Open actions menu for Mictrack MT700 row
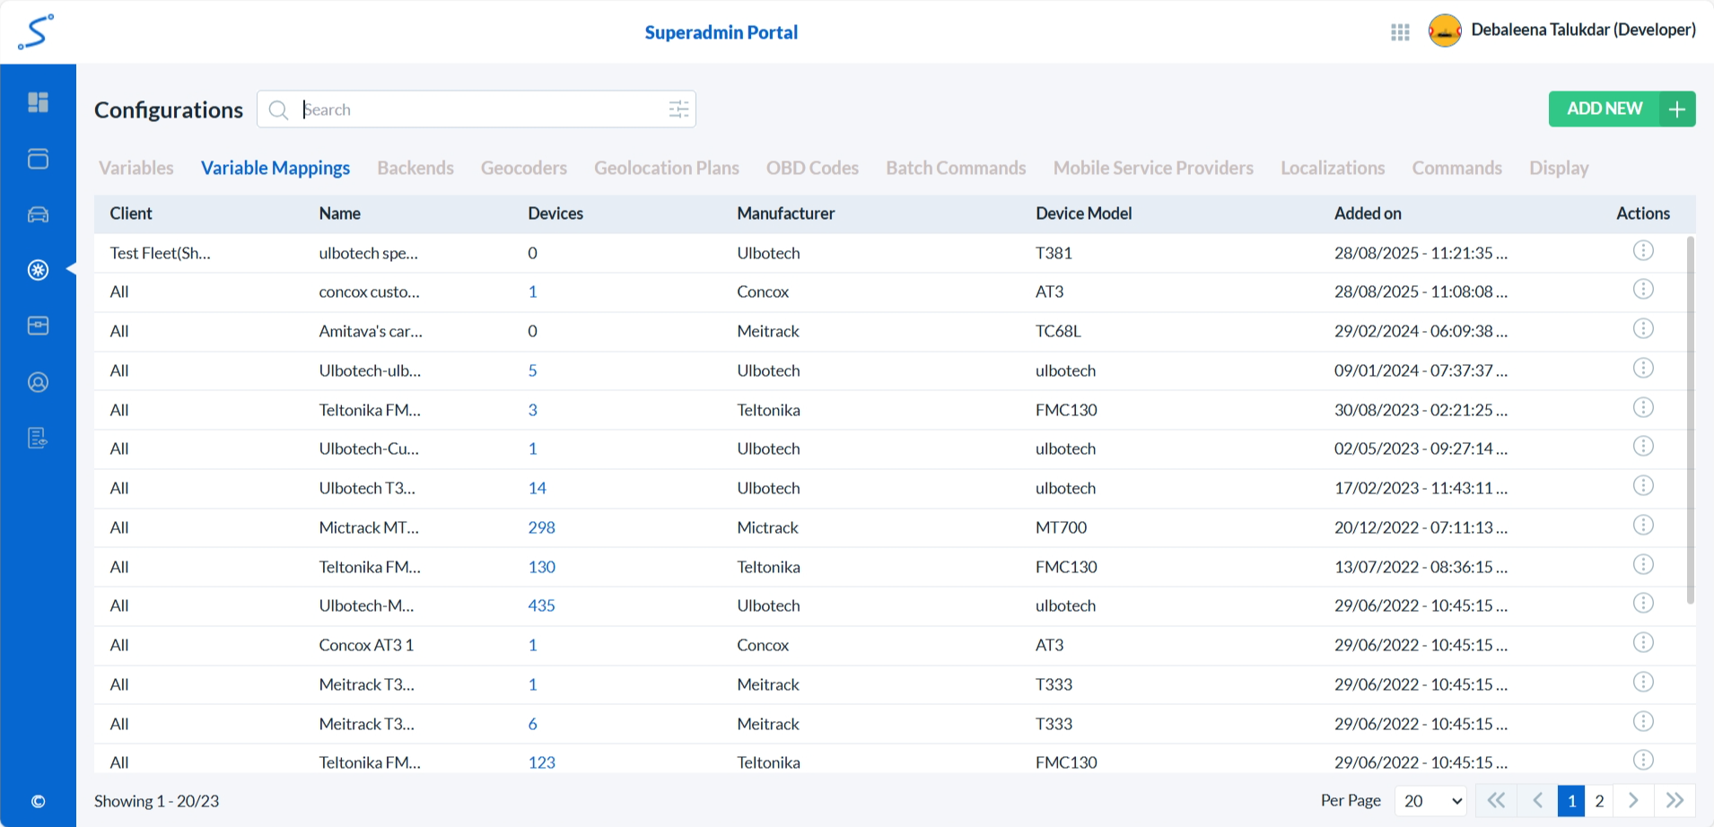The image size is (1714, 827). pos(1642,526)
